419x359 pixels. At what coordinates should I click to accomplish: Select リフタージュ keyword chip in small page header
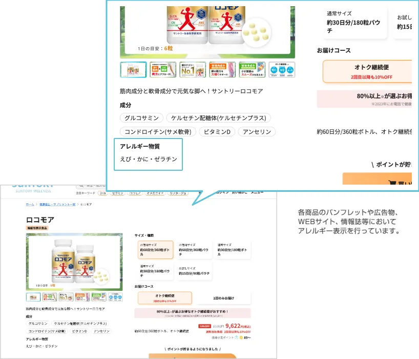tap(178, 193)
